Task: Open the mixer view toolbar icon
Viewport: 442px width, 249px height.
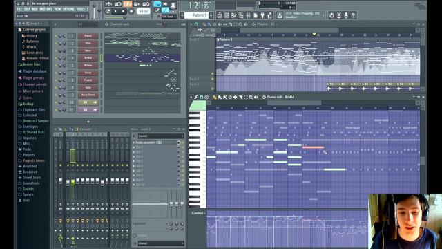Action: click(248, 15)
